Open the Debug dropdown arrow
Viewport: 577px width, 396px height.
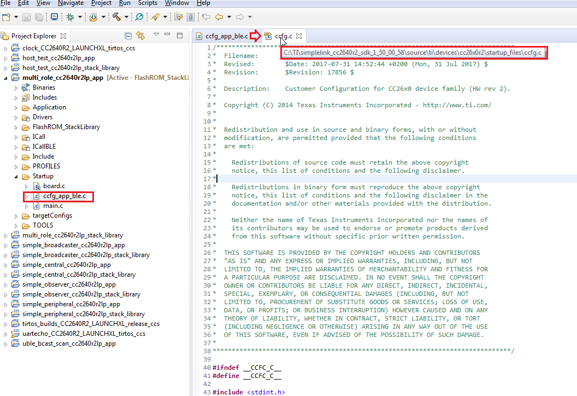coord(80,17)
